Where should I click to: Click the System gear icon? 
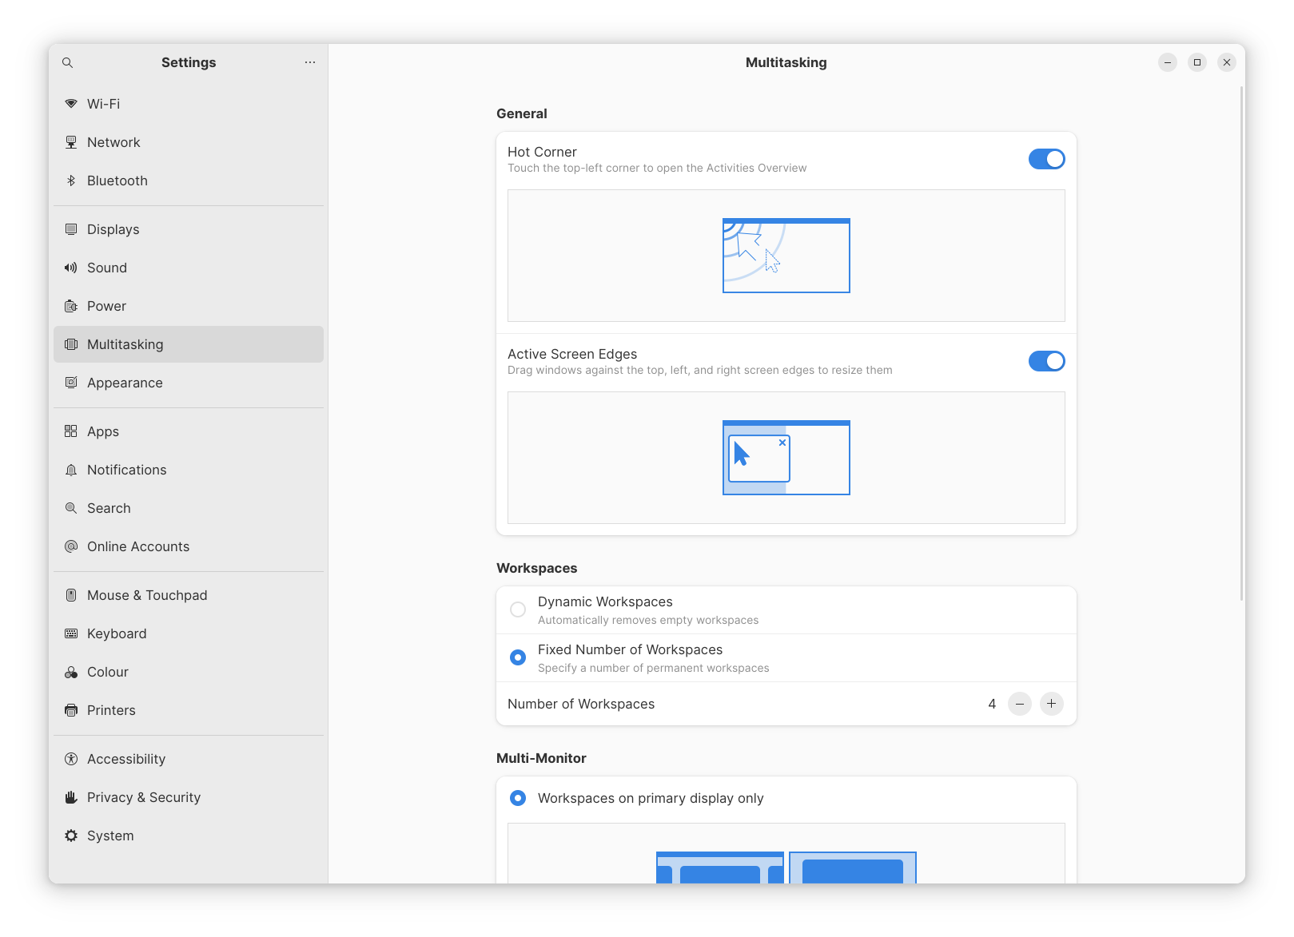pyautogui.click(x=71, y=836)
